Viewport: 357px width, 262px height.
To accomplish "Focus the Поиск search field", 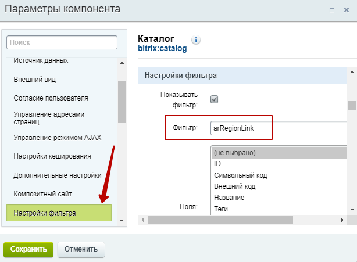I will [62, 42].
